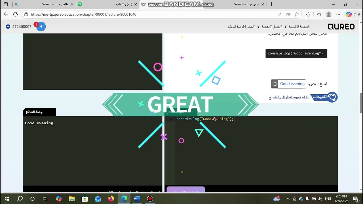
Task: Open Copilot app on the taskbar
Action: 59,199
